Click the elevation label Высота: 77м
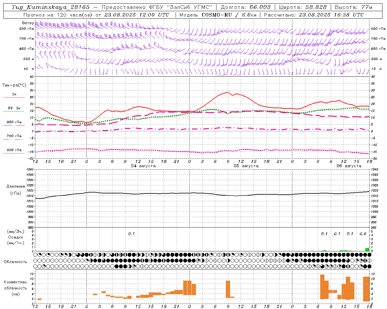Screen dimensions: 387x309 353,7
